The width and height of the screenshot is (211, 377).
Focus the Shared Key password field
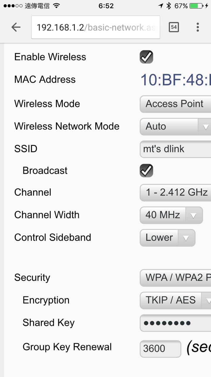coord(175,323)
